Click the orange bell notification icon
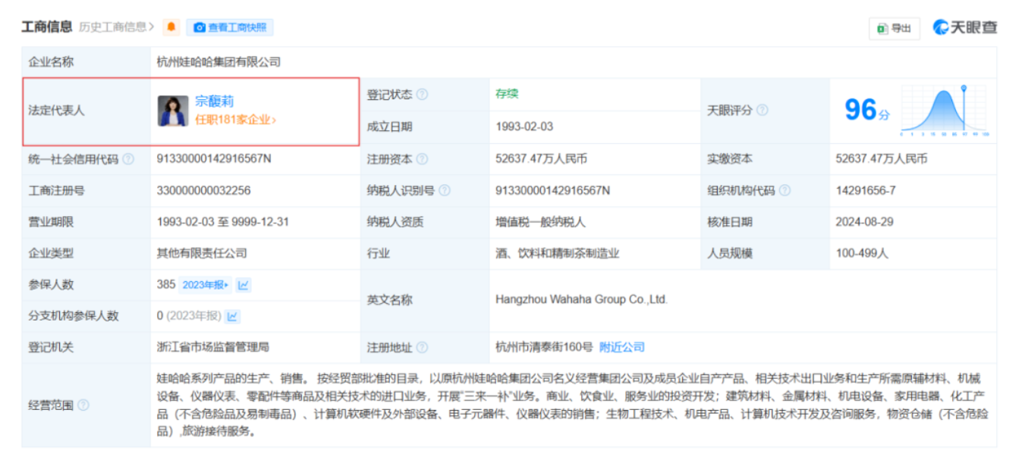 (172, 27)
